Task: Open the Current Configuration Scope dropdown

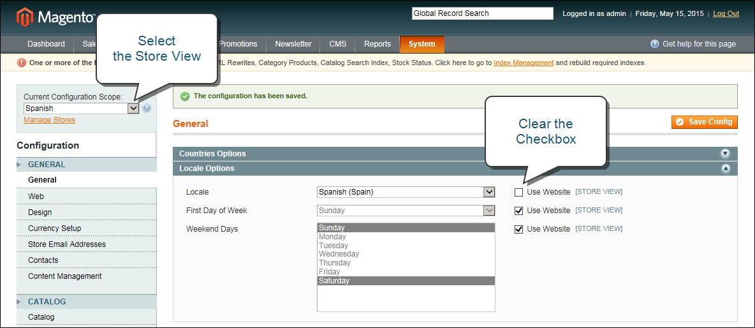Action: point(82,108)
